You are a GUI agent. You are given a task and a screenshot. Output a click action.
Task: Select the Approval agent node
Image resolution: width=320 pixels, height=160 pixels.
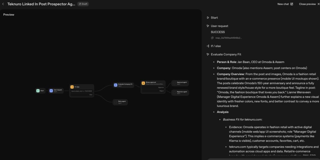[180, 83]
